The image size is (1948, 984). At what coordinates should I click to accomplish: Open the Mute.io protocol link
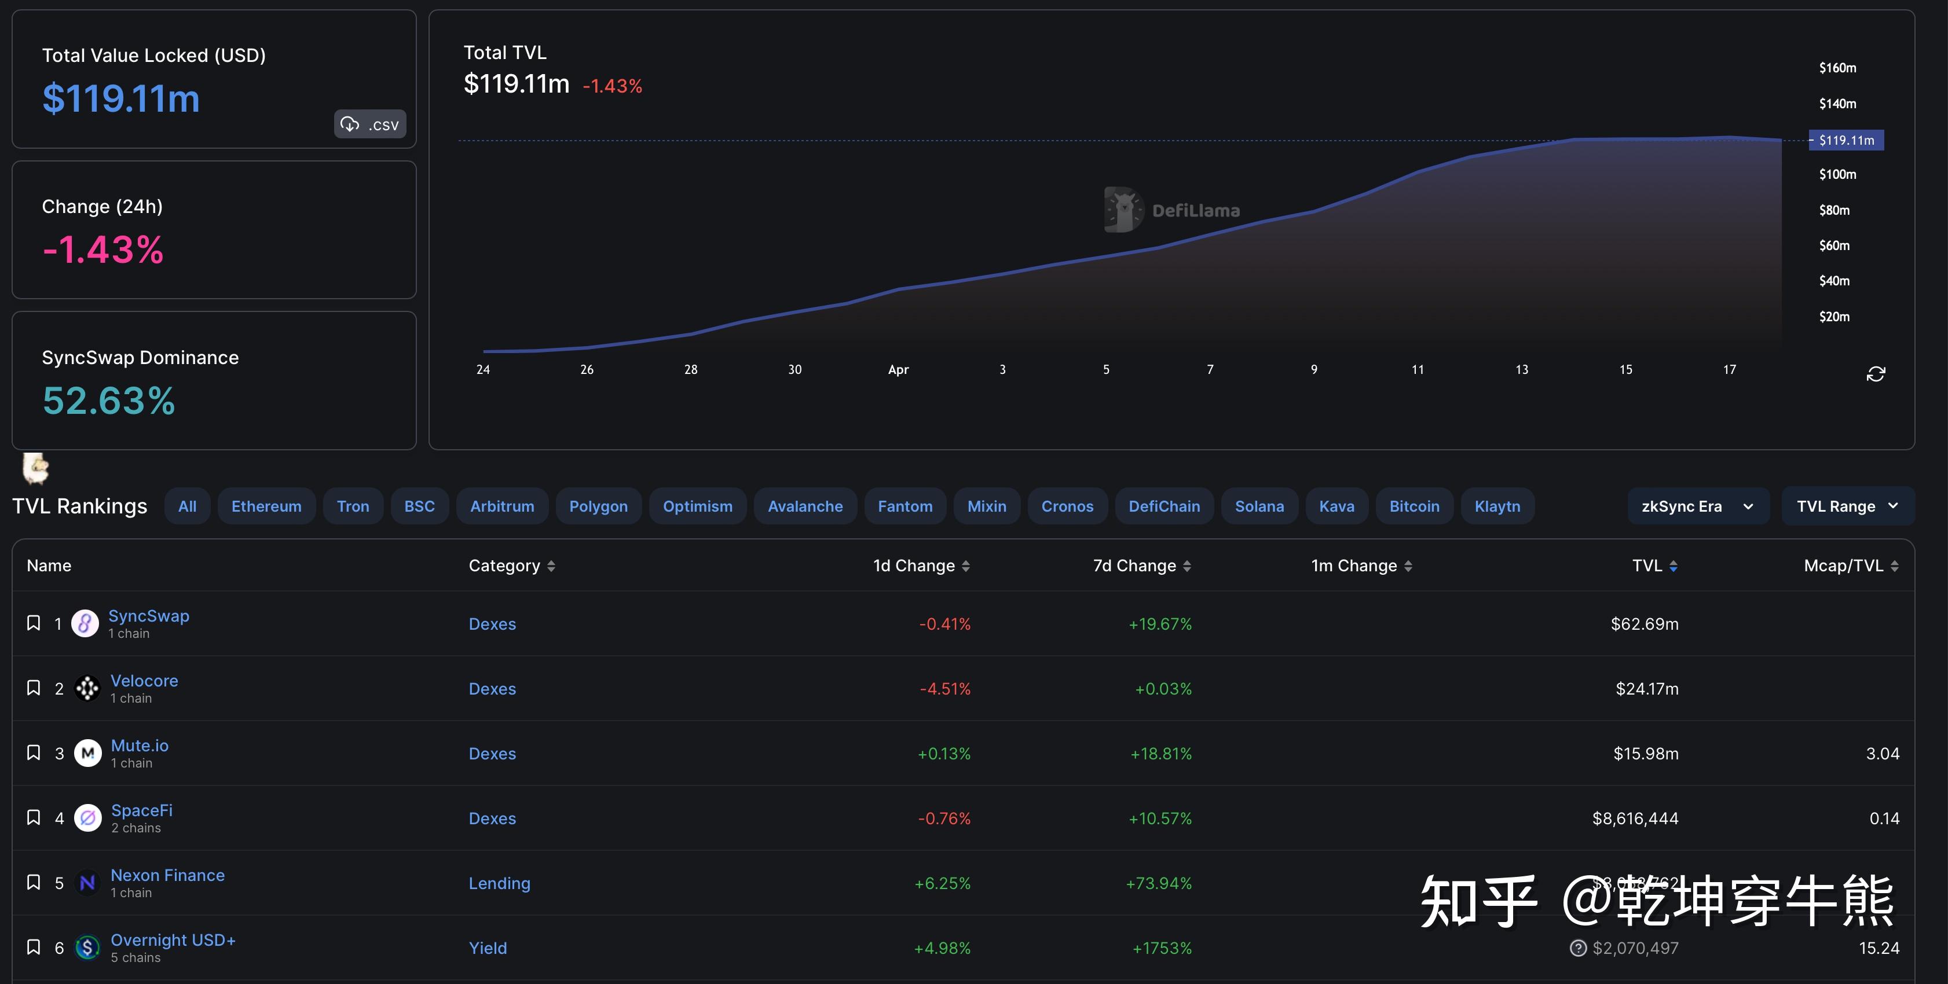click(139, 745)
